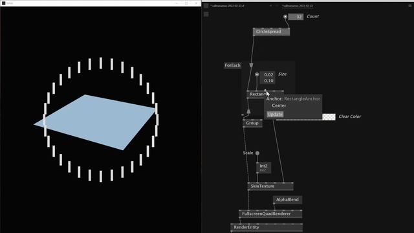Select the AlphaBlend node

coord(287,200)
